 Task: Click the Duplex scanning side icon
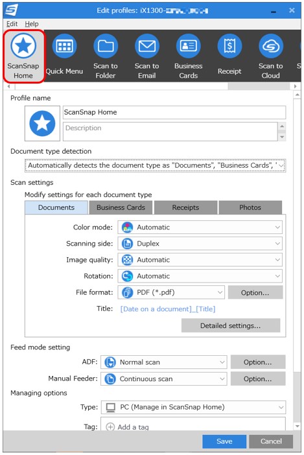point(127,244)
